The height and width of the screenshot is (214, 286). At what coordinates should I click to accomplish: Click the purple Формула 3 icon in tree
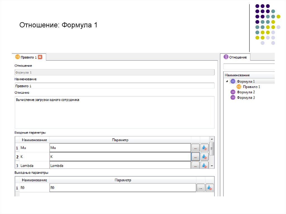233,98
